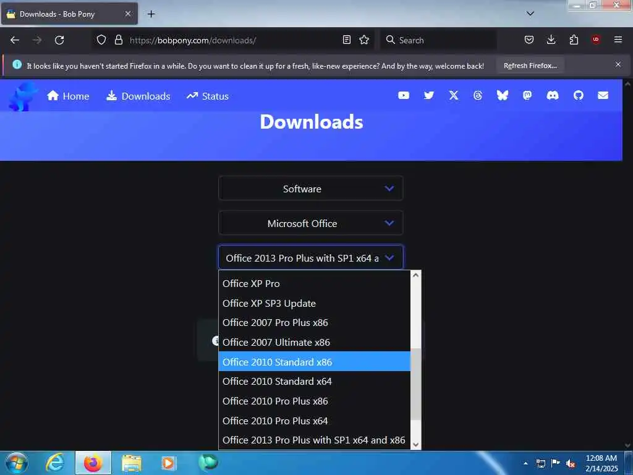Open the Pocket save icon
This screenshot has height=475, width=633.
[529, 40]
